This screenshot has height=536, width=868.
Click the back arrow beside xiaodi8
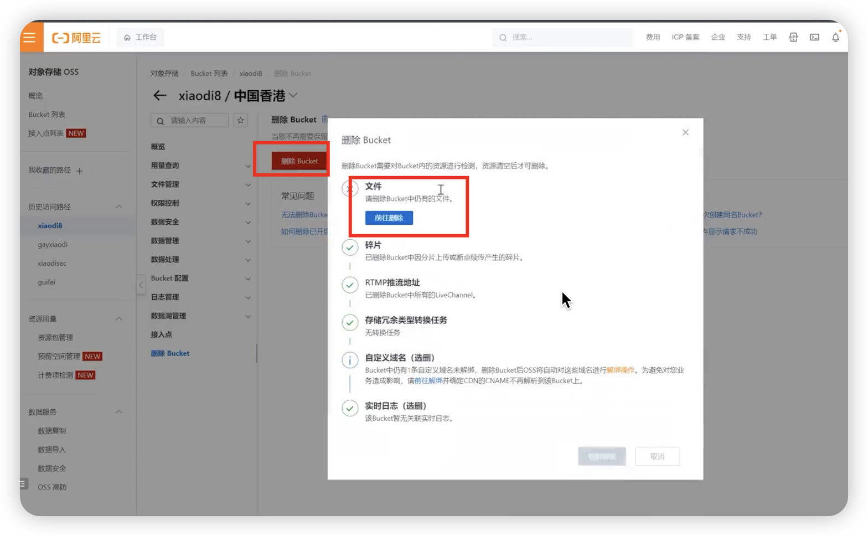pyautogui.click(x=160, y=96)
